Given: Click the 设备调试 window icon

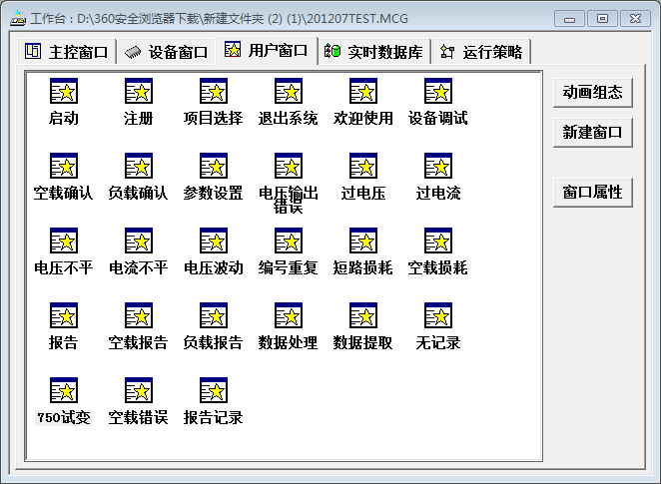Looking at the screenshot, I should [x=438, y=92].
